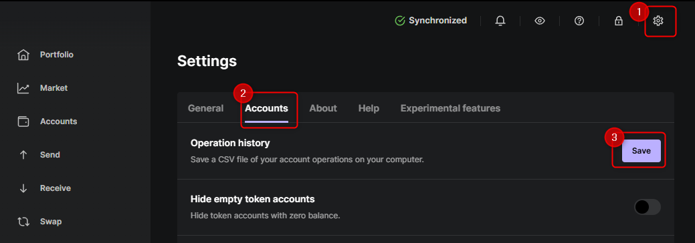Viewport: 695px width, 243px height.
Task: Click the Operation history title
Action: click(230, 143)
